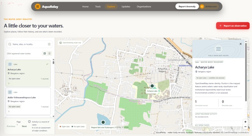
Task: Select the Adde Vishwanathapura Lake card
Action: [28, 101]
